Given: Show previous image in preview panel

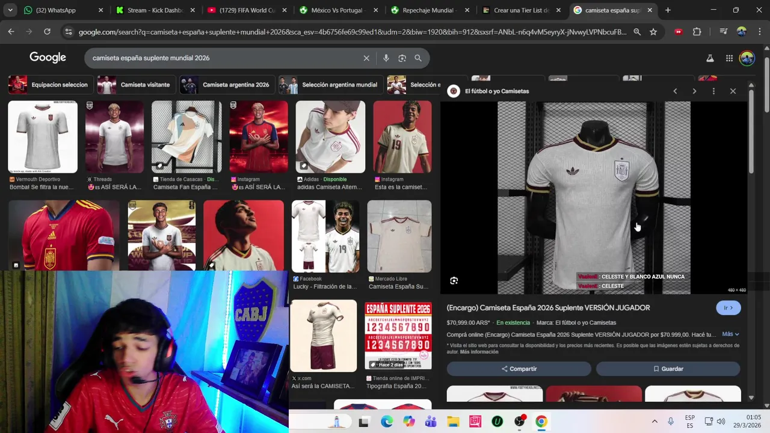Looking at the screenshot, I should click(675, 91).
